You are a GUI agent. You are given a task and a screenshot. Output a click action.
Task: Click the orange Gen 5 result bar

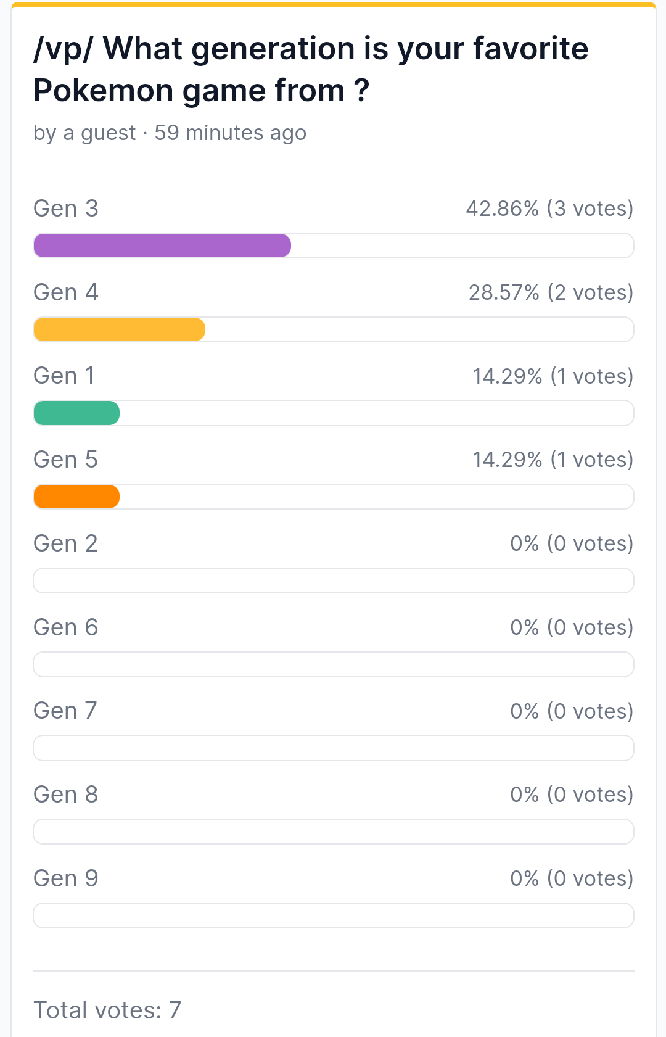76,497
